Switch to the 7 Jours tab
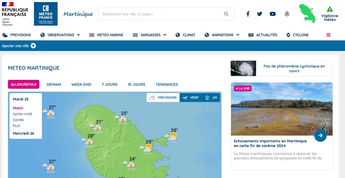 [110, 84]
